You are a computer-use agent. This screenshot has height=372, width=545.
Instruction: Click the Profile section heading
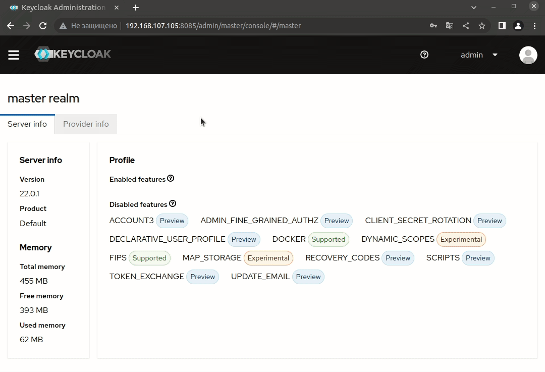[122, 161]
